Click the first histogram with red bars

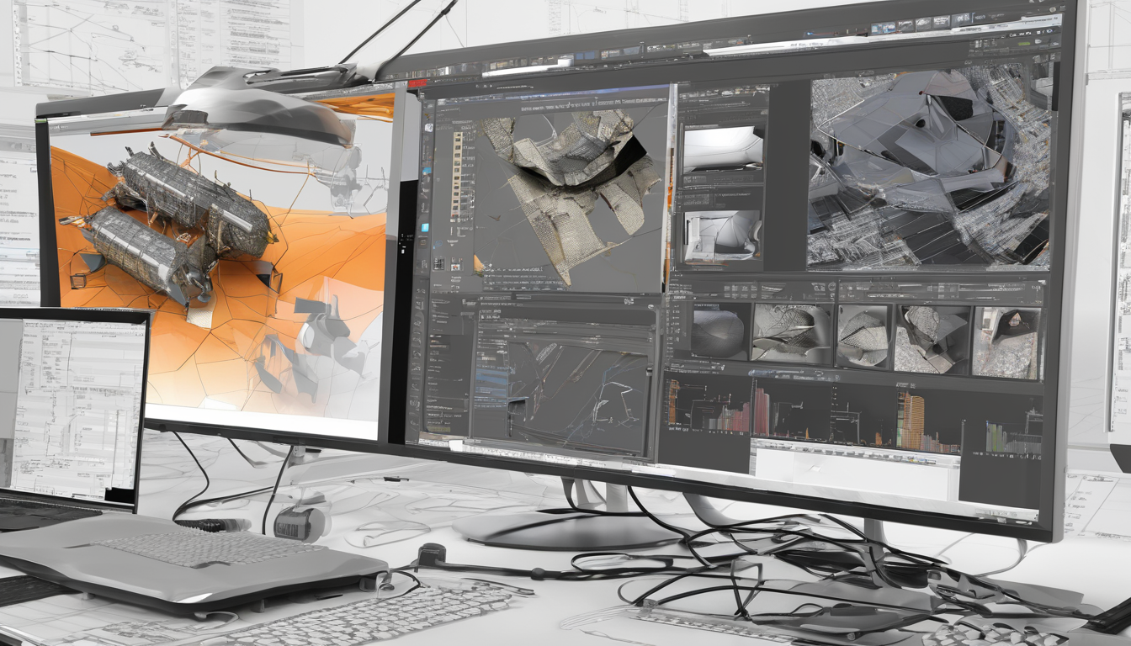(x=707, y=406)
